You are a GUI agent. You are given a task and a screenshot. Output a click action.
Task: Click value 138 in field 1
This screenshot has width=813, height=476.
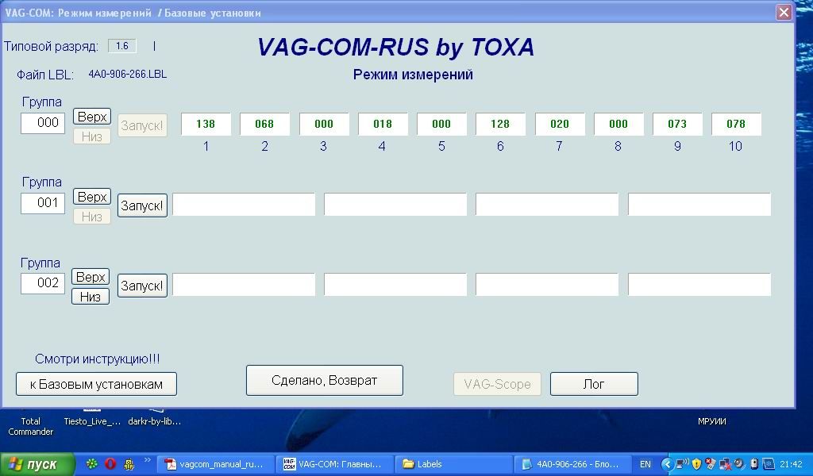point(206,125)
